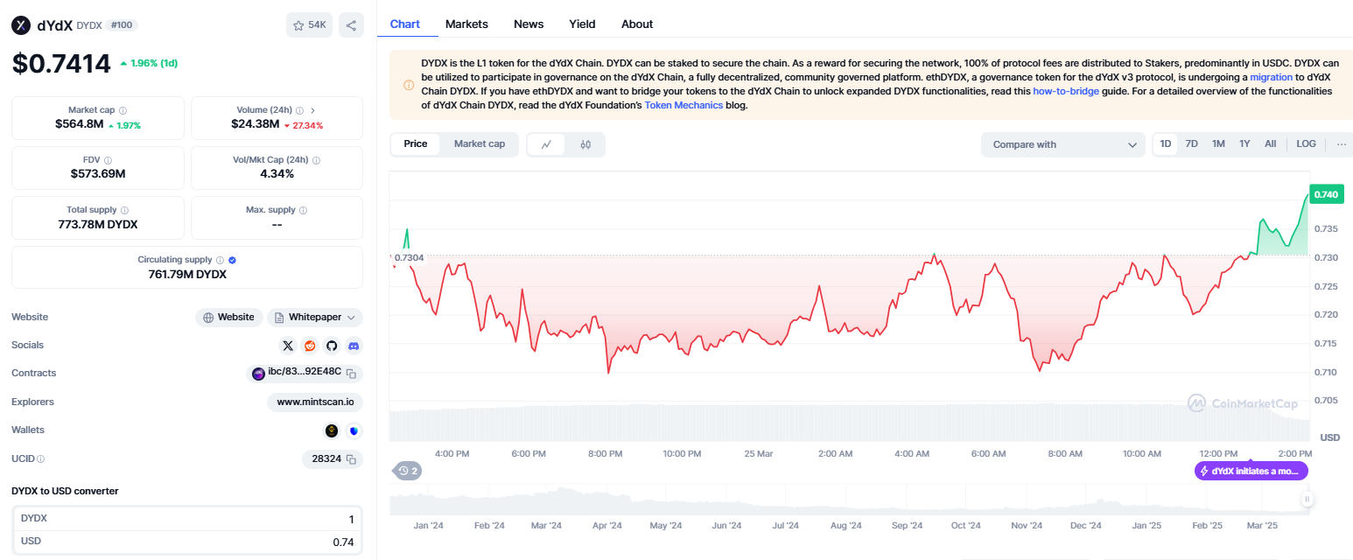The width and height of the screenshot is (1353, 560).
Task: Click the UCID info icon
Action: 41,458
